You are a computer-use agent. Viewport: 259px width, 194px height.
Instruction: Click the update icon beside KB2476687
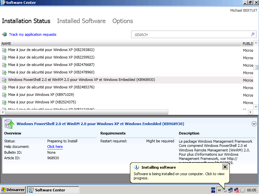4,65
